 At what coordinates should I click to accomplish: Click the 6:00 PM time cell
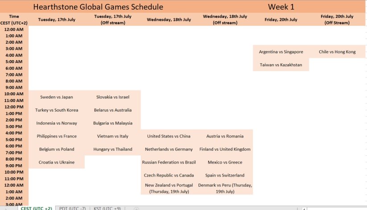[14, 146]
